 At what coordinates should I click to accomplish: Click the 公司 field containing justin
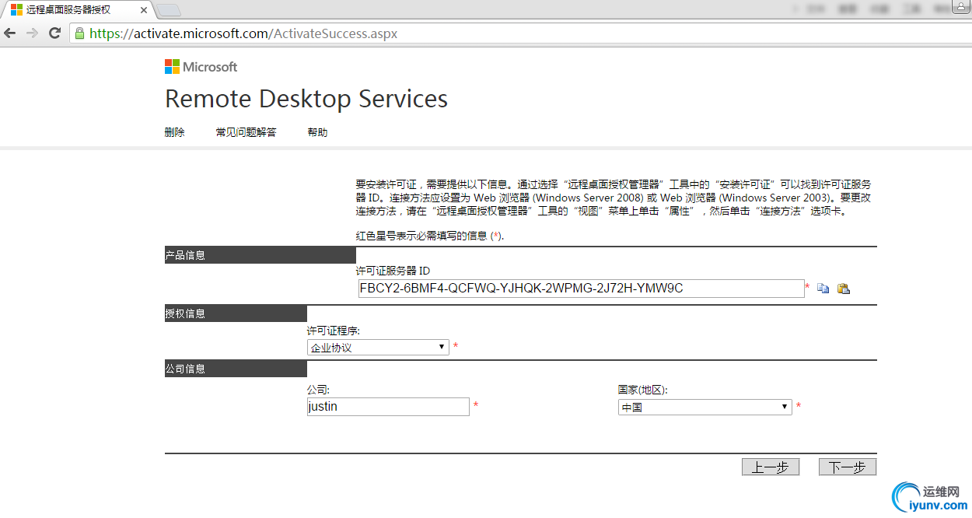tap(388, 407)
